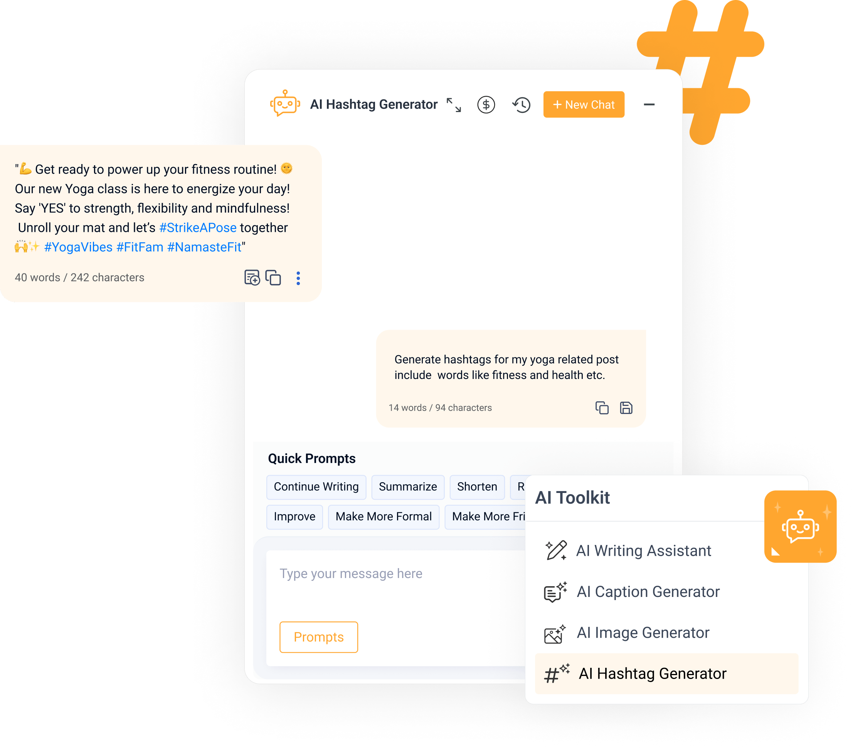Viewport: 858px width, 756px height.
Task: Click the '+ New Chat' button
Action: coord(584,105)
